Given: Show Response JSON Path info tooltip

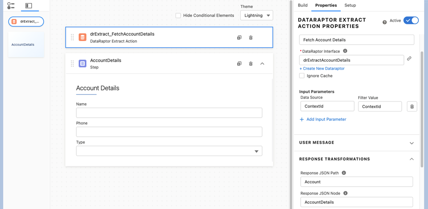Looking at the screenshot, I should point(344,173).
